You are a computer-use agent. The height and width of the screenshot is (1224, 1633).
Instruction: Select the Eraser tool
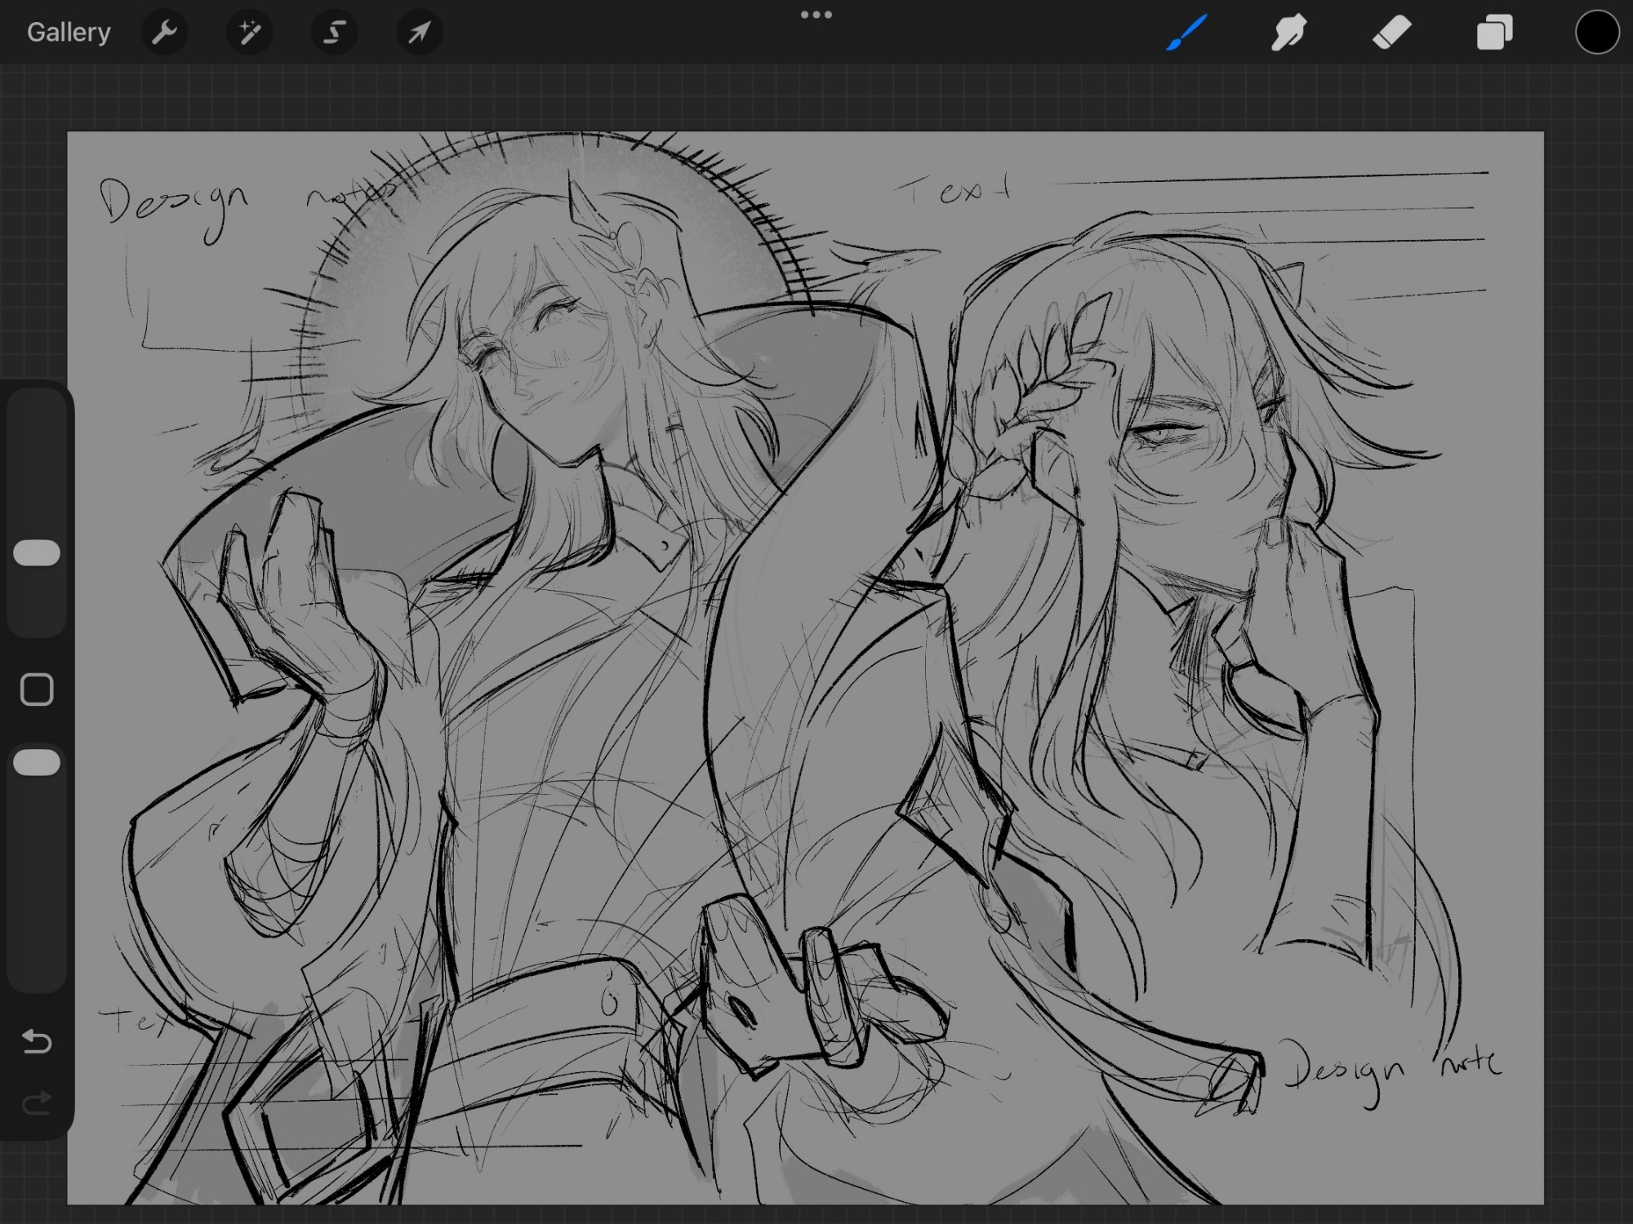point(1391,33)
